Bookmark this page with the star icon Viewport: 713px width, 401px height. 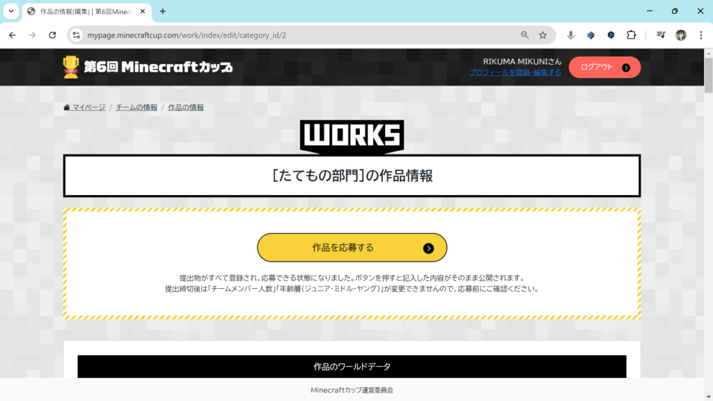click(x=543, y=35)
